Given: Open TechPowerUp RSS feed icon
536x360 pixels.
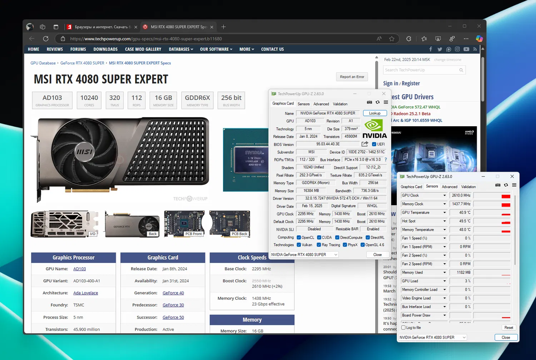Looking at the screenshot, I should [475, 49].
